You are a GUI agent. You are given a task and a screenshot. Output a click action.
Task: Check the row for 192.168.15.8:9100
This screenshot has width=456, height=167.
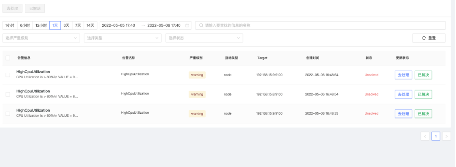pos(8,94)
